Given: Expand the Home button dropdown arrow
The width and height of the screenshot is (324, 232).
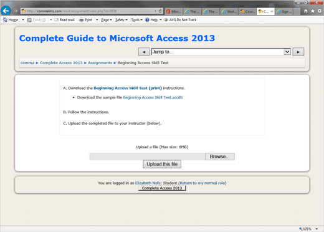Looking at the screenshot, I should pyautogui.click(x=23, y=20).
